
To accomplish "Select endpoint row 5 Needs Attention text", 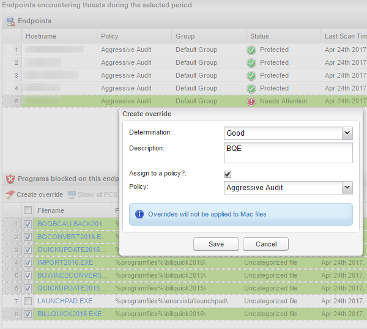I will (283, 101).
